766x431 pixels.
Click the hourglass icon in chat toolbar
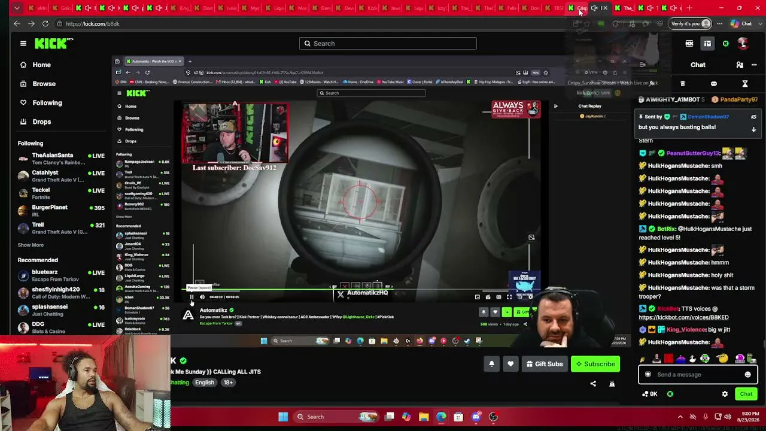click(745, 84)
